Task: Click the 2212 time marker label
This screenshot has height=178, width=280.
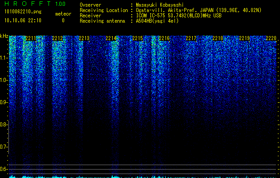Action: click(x=57, y=38)
